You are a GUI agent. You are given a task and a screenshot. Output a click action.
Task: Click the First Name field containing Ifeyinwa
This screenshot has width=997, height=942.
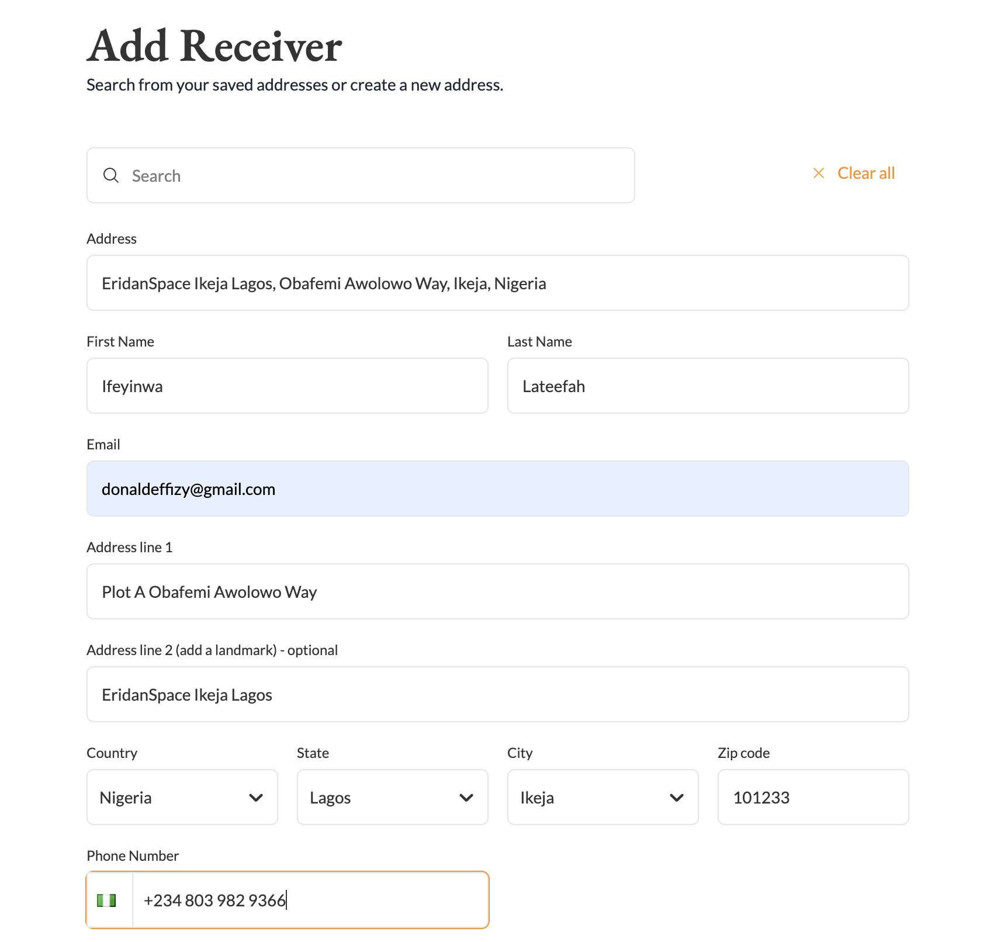[288, 386]
